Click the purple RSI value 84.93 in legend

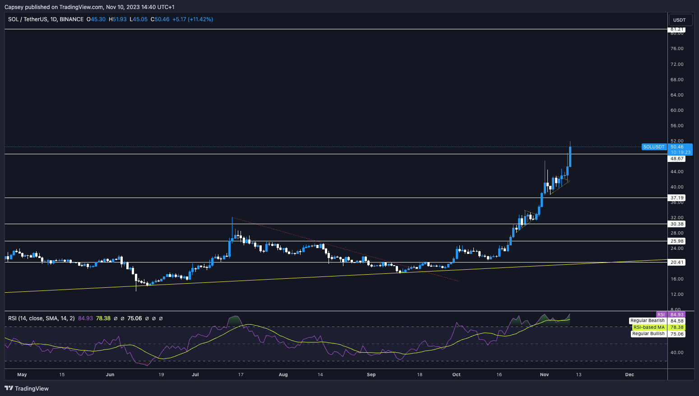[x=85, y=318]
